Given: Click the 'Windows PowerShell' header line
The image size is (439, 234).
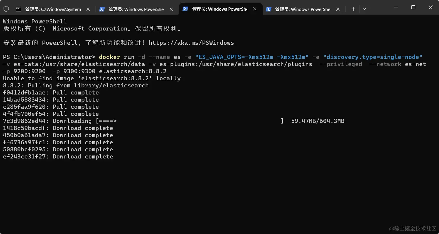Looking at the screenshot, I should pyautogui.click(x=35, y=21).
